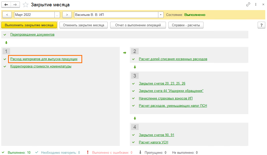The height and width of the screenshot is (155, 267).
Task: Click Выполнить закрытие месяца button
Action: (x=29, y=25)
